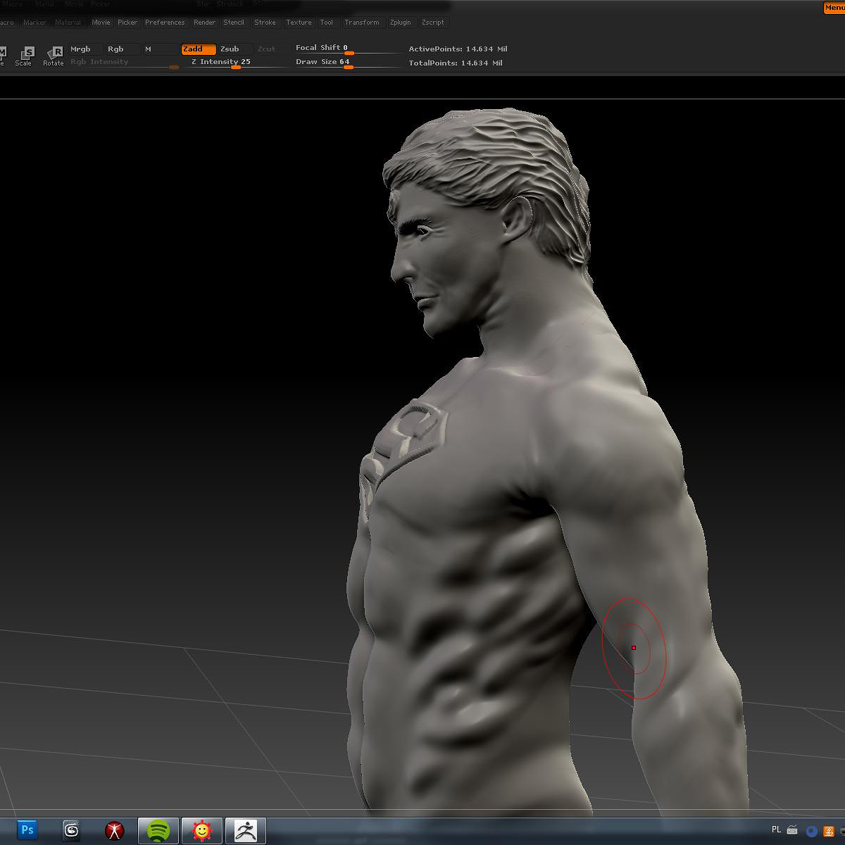
Task: Open the Preferences menu
Action: (x=165, y=23)
